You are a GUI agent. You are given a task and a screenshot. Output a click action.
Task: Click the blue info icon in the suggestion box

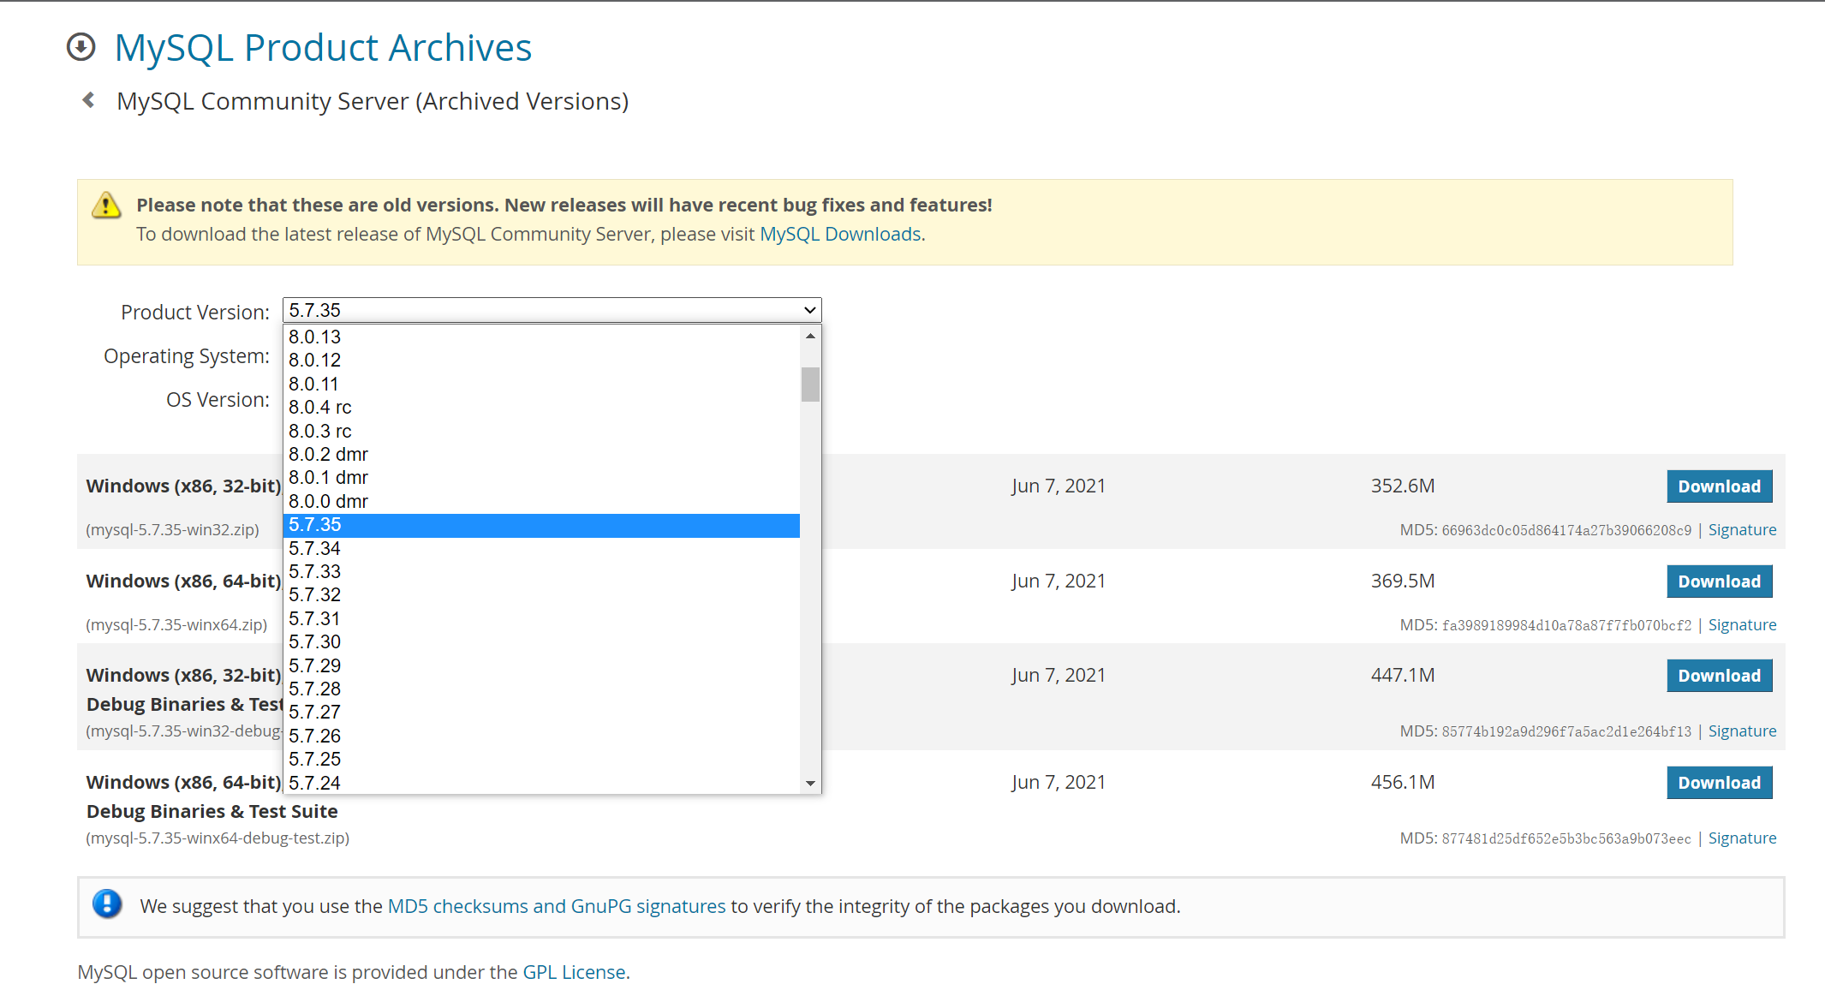coord(107,906)
